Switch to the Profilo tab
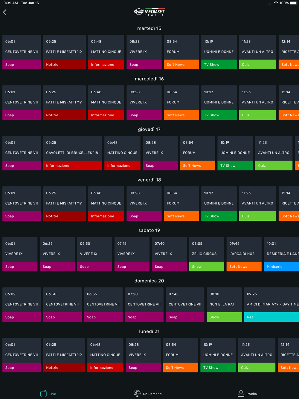The width and height of the screenshot is (299, 399). coord(251,394)
